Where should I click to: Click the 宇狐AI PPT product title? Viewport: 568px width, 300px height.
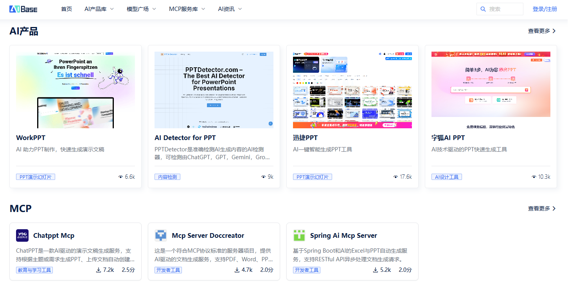coord(448,138)
